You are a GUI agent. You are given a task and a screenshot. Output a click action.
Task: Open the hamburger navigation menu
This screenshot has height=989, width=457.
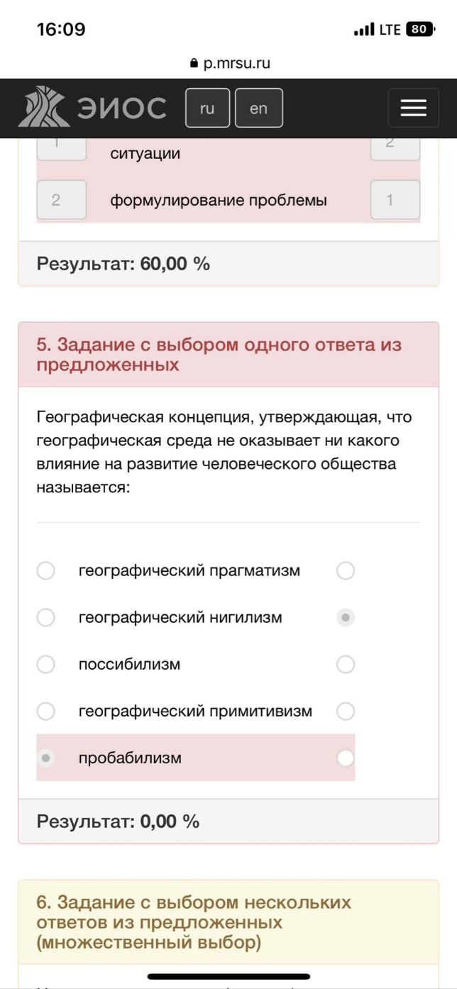coord(413,108)
